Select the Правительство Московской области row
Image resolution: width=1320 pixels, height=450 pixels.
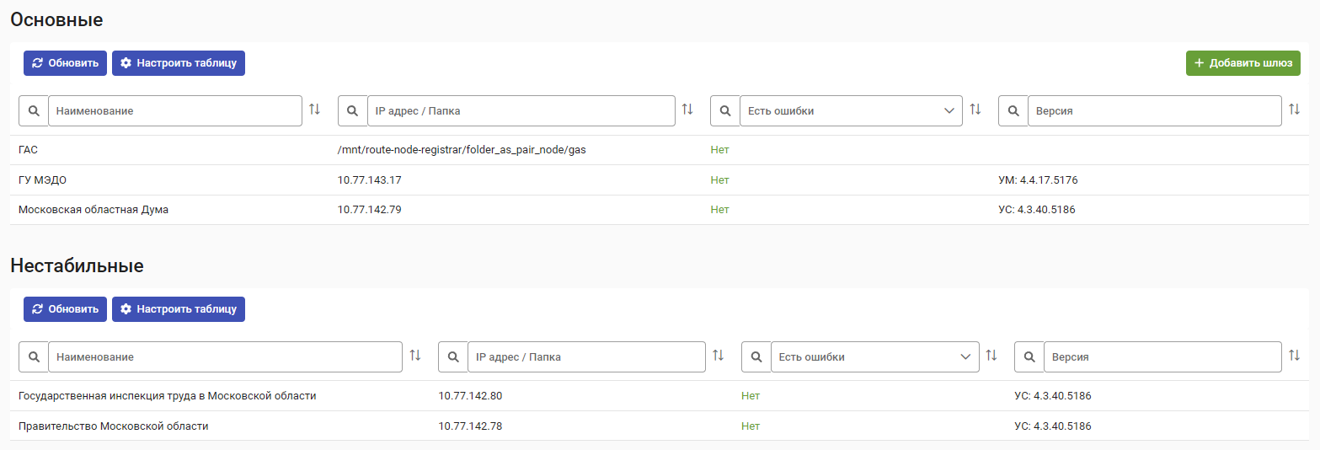(x=660, y=426)
